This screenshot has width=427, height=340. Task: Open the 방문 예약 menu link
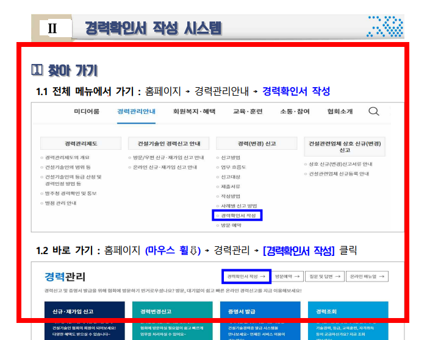231,225
